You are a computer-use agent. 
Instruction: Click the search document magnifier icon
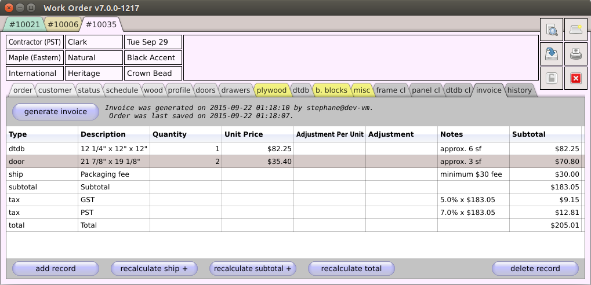[x=552, y=30]
